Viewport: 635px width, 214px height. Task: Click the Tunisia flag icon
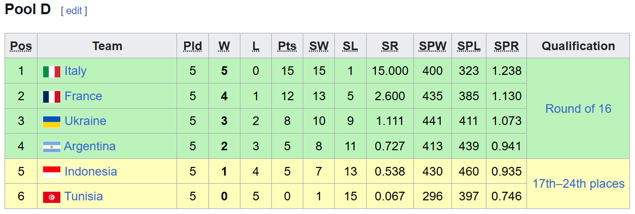[x=52, y=197]
